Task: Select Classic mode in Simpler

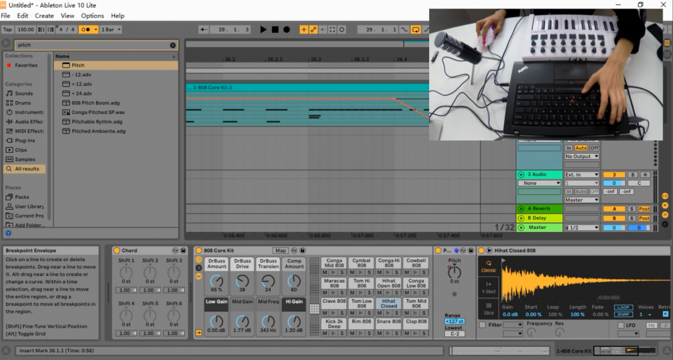Action: point(488,266)
